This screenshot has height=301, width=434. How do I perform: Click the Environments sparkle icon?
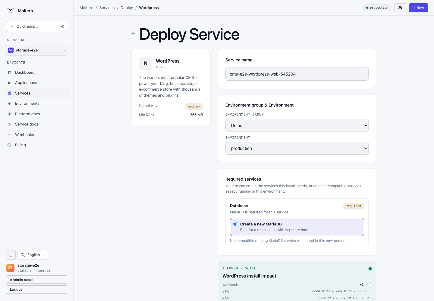(9, 104)
